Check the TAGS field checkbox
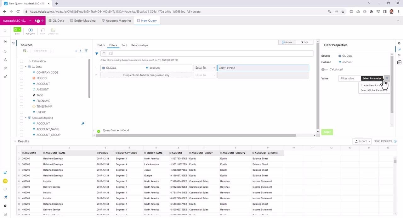403x218 pixels. click(21, 95)
